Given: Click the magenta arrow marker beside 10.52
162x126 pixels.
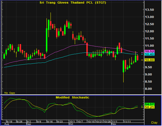Looking at the screenshot, I should pos(142,53).
